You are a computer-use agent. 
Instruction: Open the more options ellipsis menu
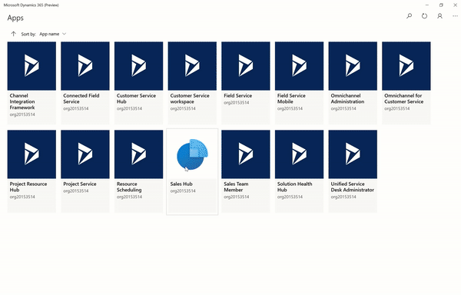point(455,16)
